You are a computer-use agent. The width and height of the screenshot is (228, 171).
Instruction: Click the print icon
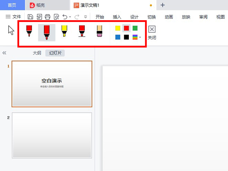[x=47, y=17]
